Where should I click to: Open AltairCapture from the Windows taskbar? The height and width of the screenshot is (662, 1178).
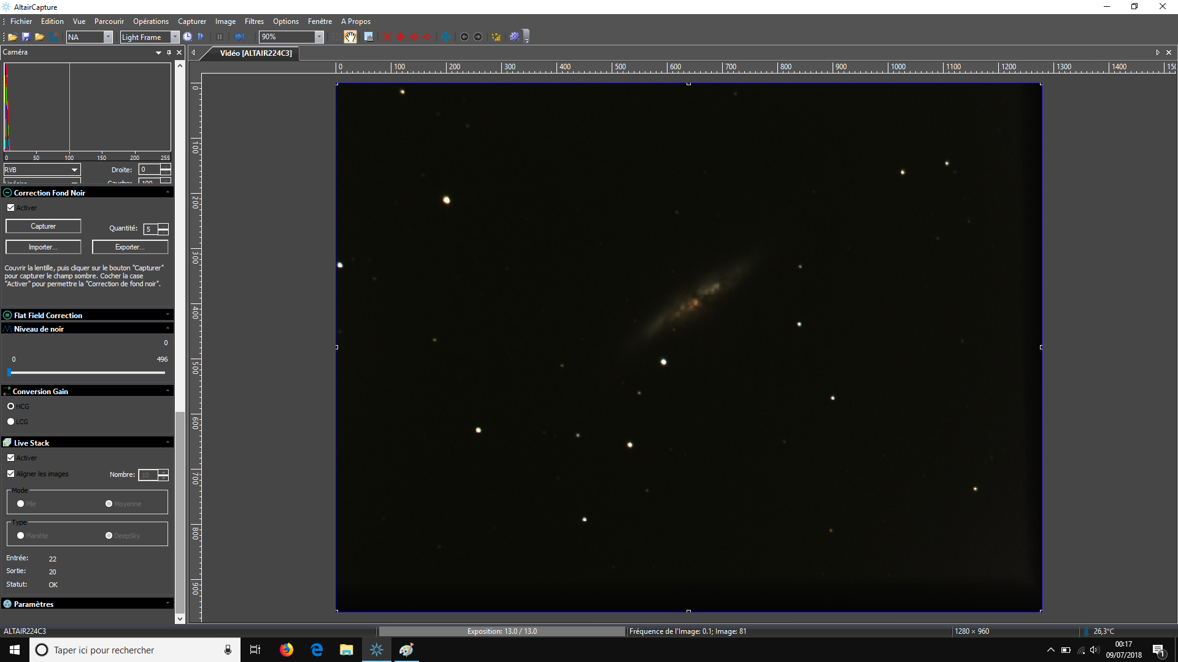[377, 650]
